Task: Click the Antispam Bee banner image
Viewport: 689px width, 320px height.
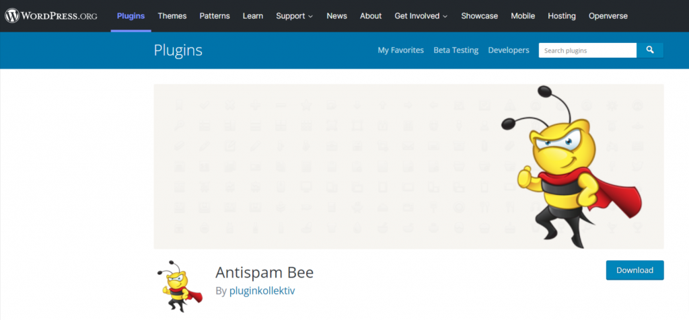Action: pos(408,166)
